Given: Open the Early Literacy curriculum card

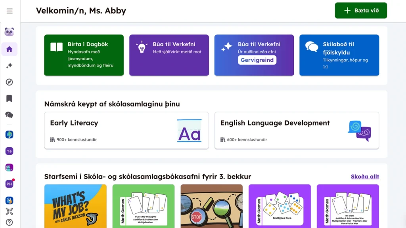Looking at the screenshot, I should pyautogui.click(x=126, y=130).
